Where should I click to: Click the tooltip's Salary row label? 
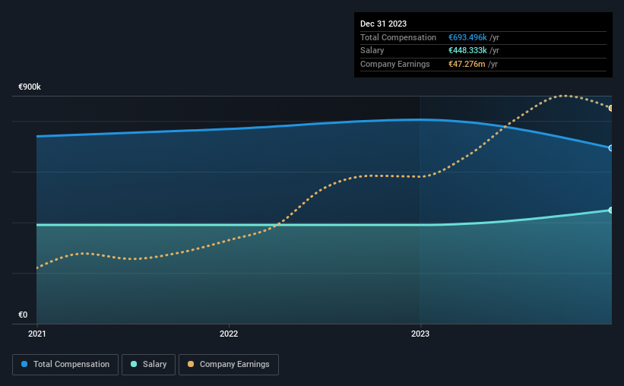coord(372,51)
